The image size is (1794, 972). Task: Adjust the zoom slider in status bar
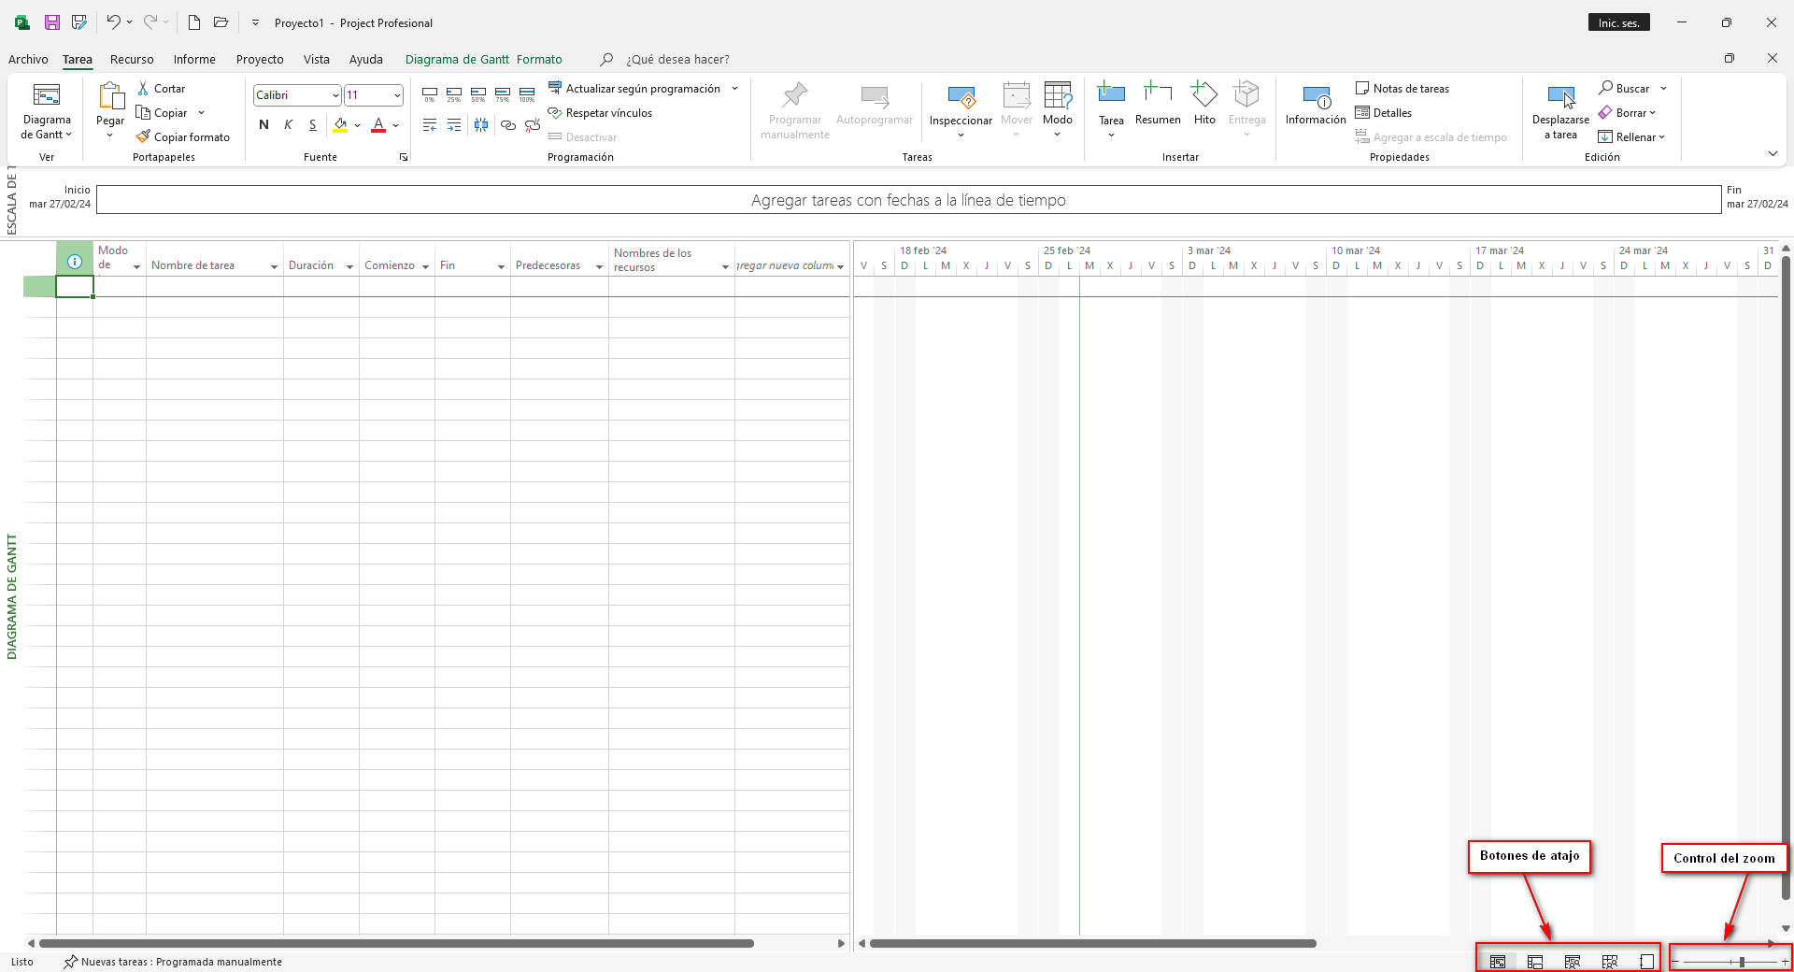[x=1742, y=962]
